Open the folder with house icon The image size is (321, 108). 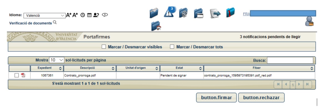[156, 26]
